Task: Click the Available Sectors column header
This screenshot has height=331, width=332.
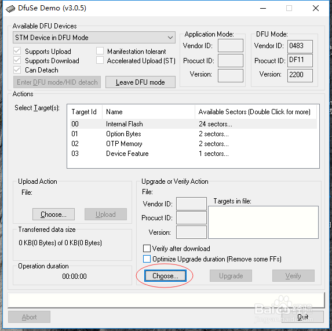Action: (x=256, y=112)
